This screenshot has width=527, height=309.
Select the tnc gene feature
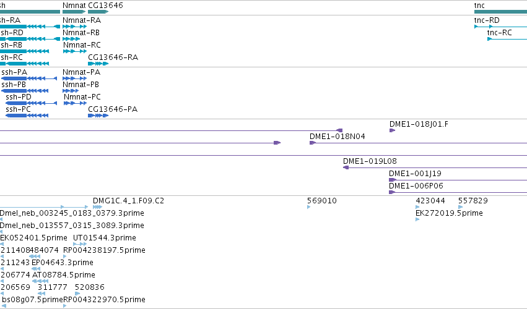(500, 12)
